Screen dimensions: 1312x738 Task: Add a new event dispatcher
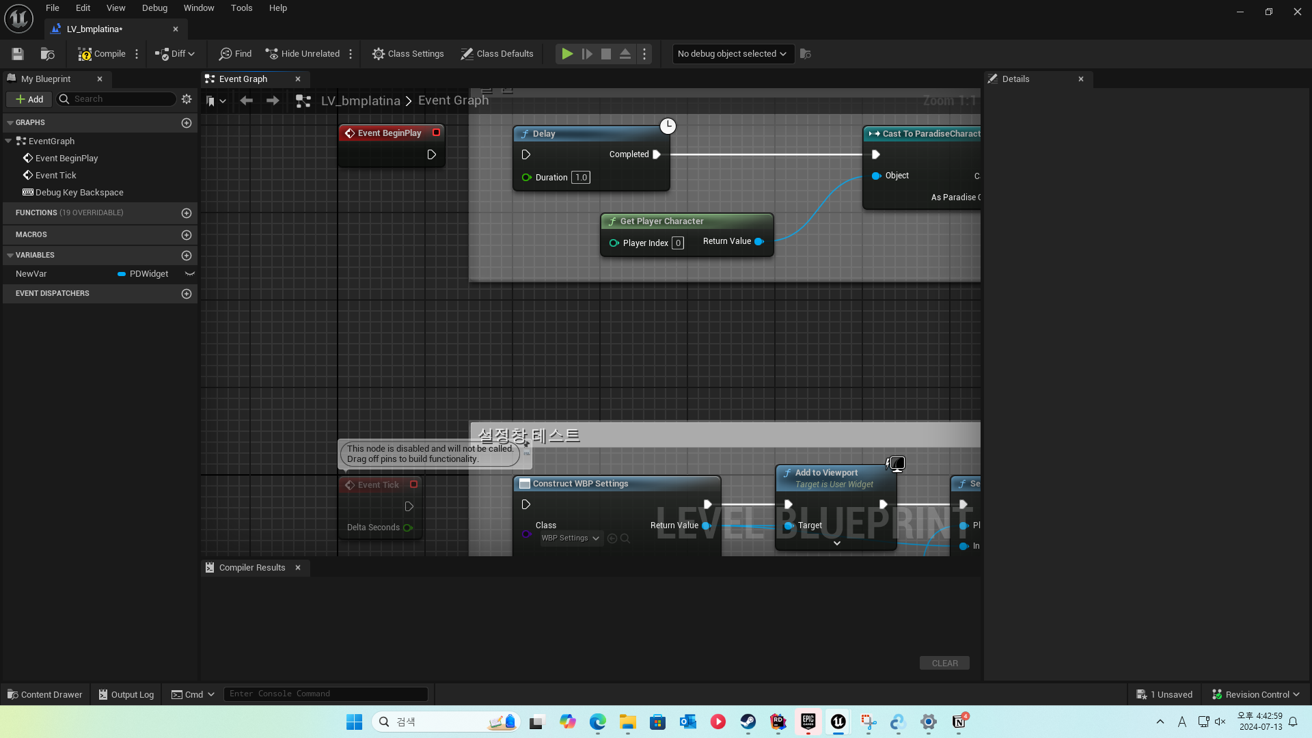[x=187, y=294]
